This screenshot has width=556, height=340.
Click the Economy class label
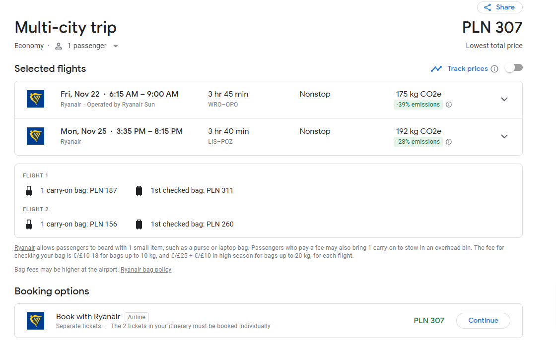click(29, 46)
